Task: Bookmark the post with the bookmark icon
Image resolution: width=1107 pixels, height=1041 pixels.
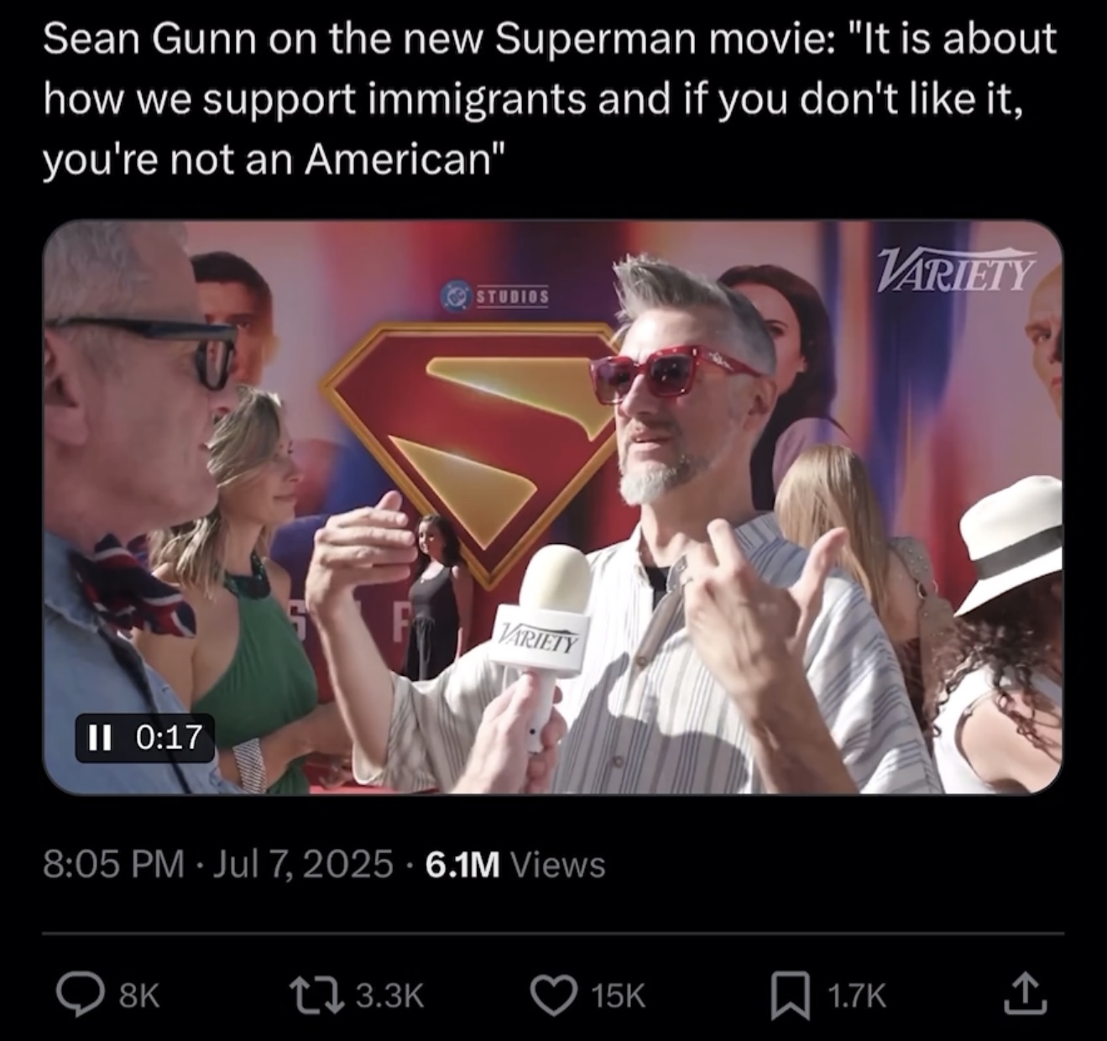Action: (791, 996)
